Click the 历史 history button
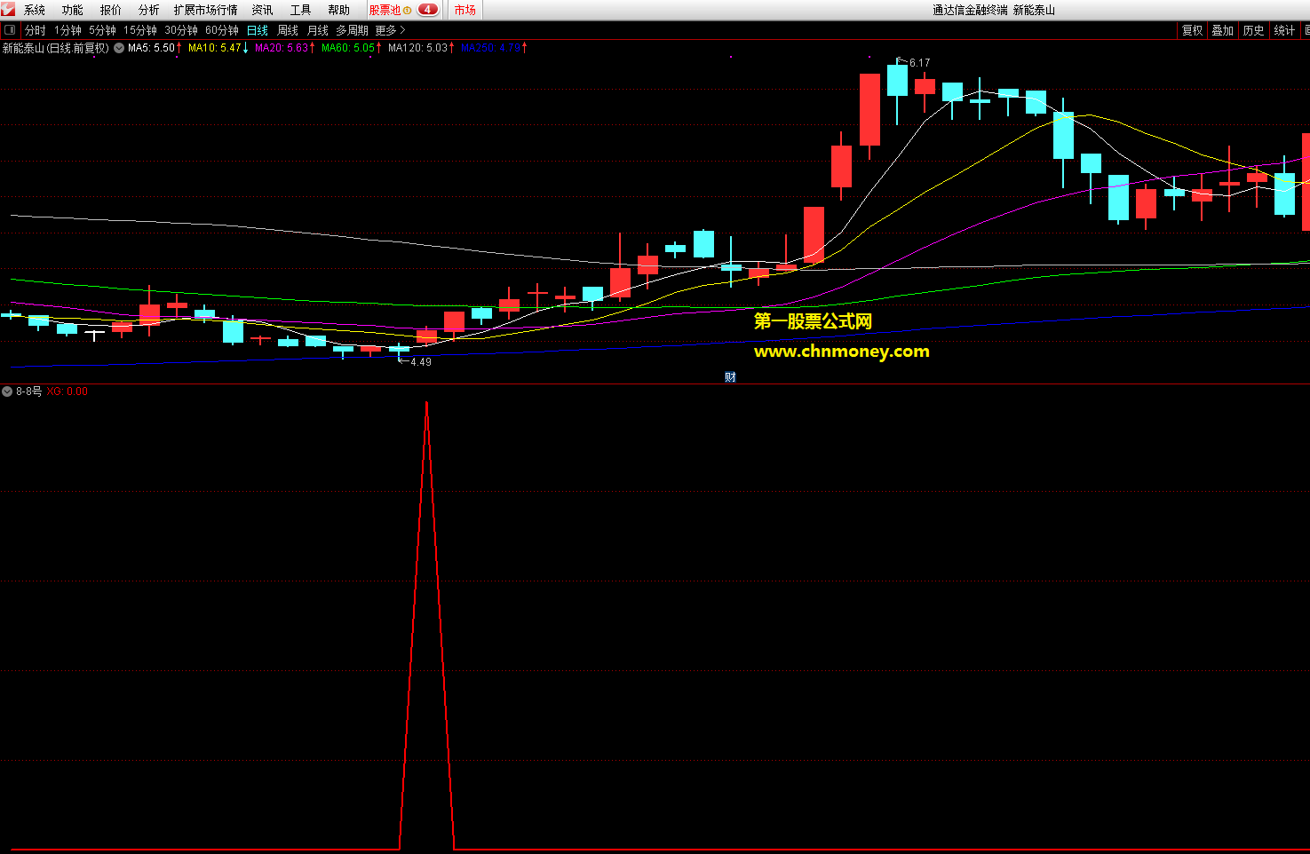This screenshot has width=1310, height=854. (x=1254, y=30)
